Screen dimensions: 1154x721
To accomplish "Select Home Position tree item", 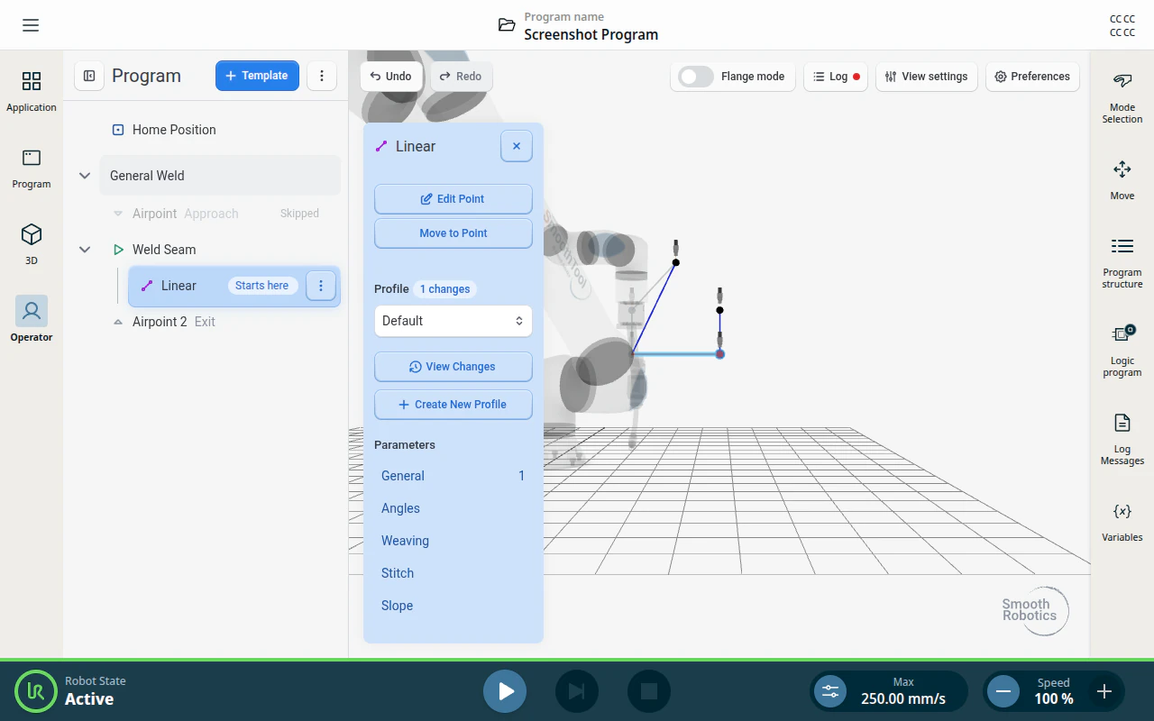I will (220, 130).
